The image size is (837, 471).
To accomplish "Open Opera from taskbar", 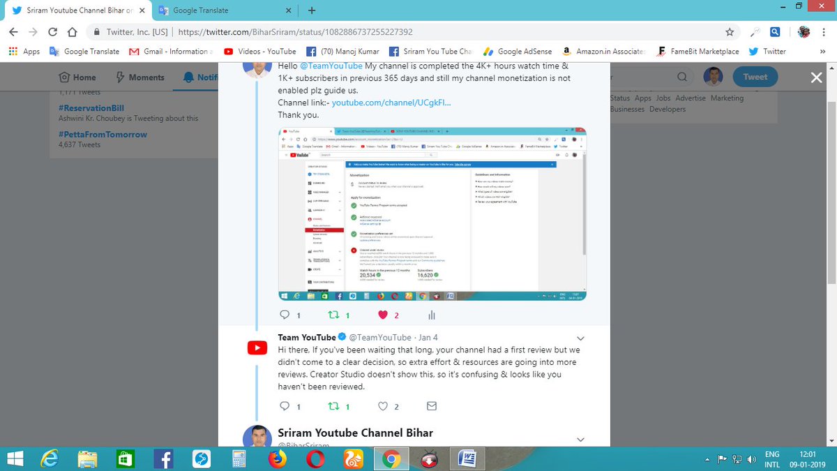I will [x=315, y=458].
